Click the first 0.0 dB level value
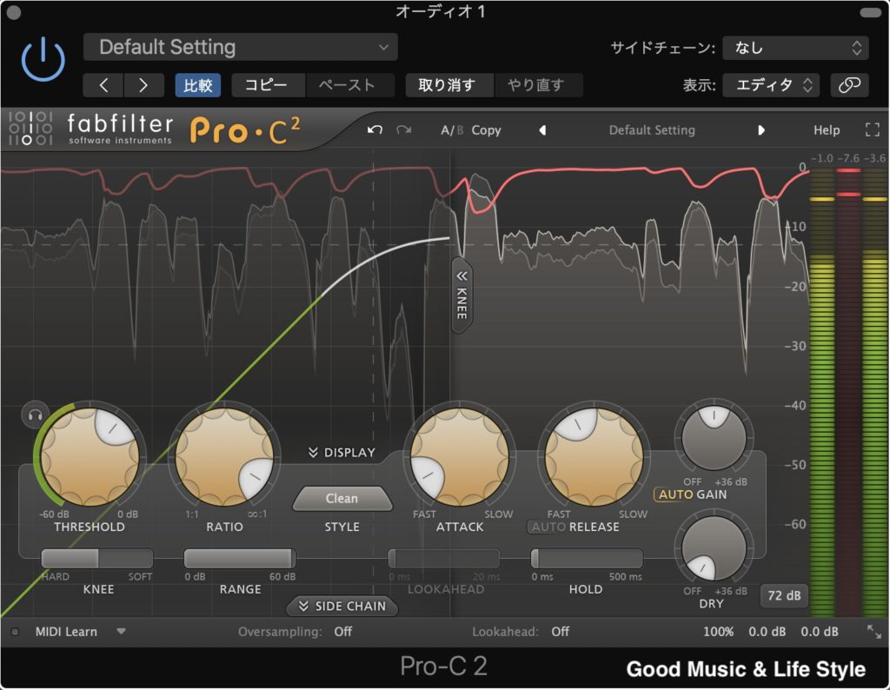 point(767,632)
